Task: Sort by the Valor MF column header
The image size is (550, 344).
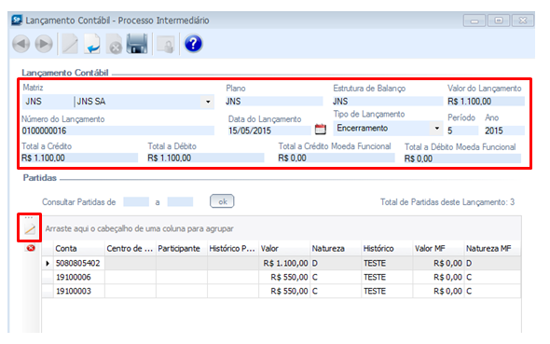Action: click(x=438, y=248)
